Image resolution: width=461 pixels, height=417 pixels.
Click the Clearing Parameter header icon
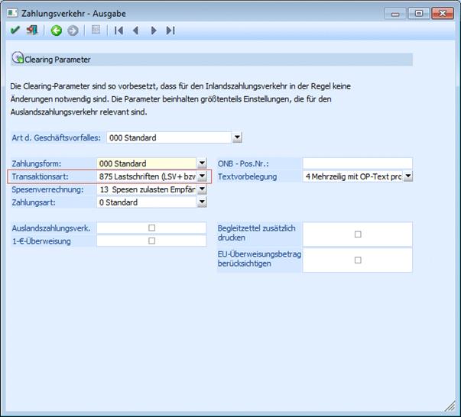[x=18, y=59]
